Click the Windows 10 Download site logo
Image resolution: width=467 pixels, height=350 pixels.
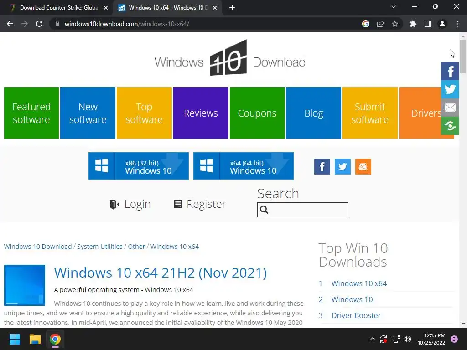point(230,58)
